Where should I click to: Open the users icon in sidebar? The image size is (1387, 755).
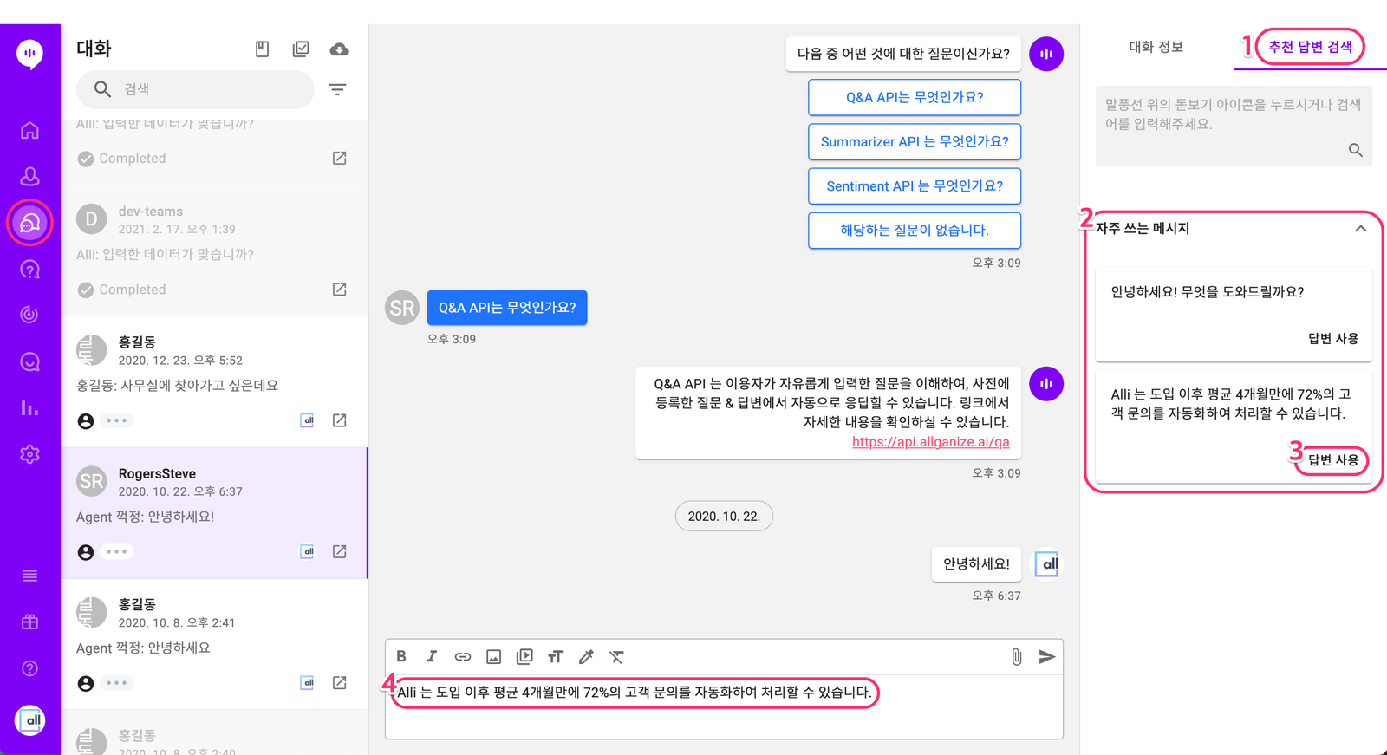29,176
